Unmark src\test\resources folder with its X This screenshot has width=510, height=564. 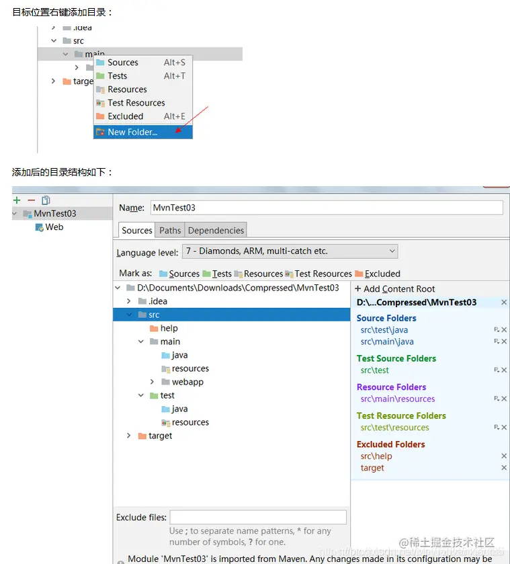pyautogui.click(x=504, y=428)
